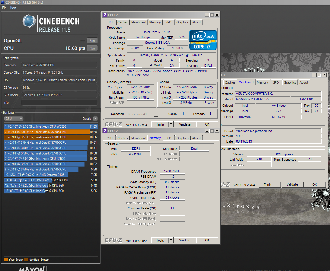The height and width of the screenshot is (271, 330).
Task: Select ranking entry Core i7 CPU 960
Action: [x=50, y=185]
